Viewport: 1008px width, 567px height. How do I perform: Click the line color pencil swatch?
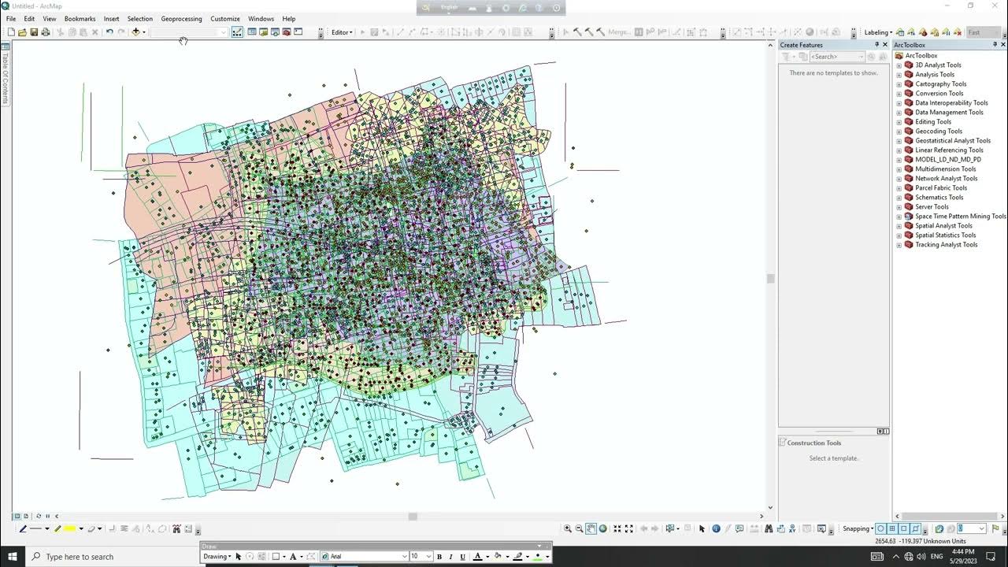[517, 557]
